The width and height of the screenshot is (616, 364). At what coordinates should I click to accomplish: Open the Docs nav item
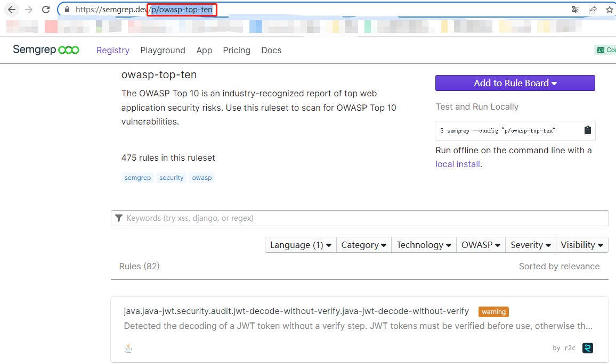[271, 50]
